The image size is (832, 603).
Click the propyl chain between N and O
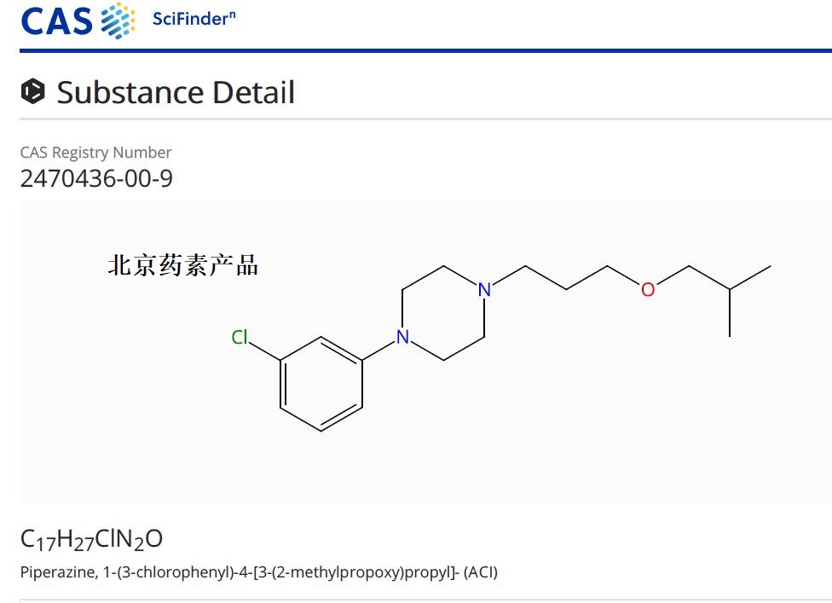pos(566,278)
